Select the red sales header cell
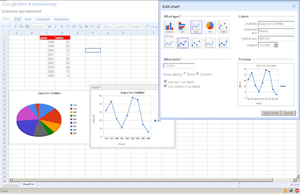 63,37
